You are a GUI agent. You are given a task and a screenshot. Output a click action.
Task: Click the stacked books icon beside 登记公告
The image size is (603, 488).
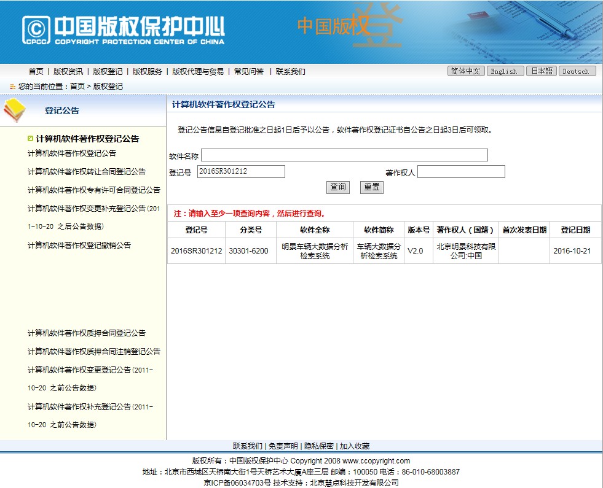[15, 110]
